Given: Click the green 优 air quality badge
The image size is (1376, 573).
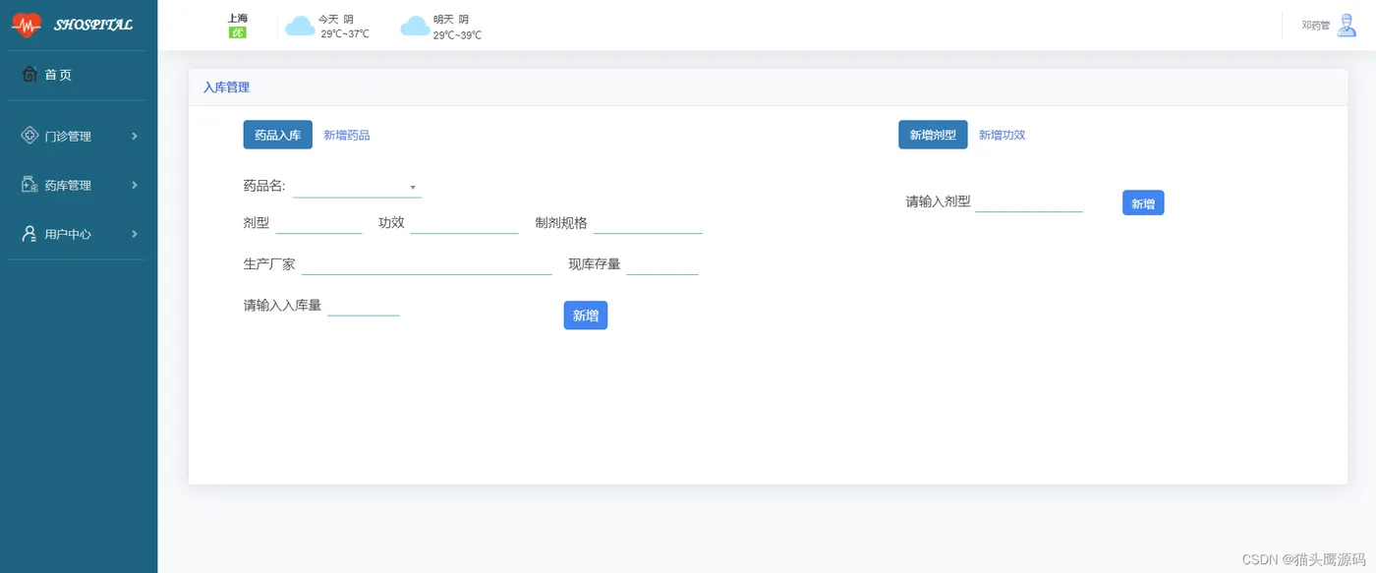Looking at the screenshot, I should pyautogui.click(x=237, y=32).
